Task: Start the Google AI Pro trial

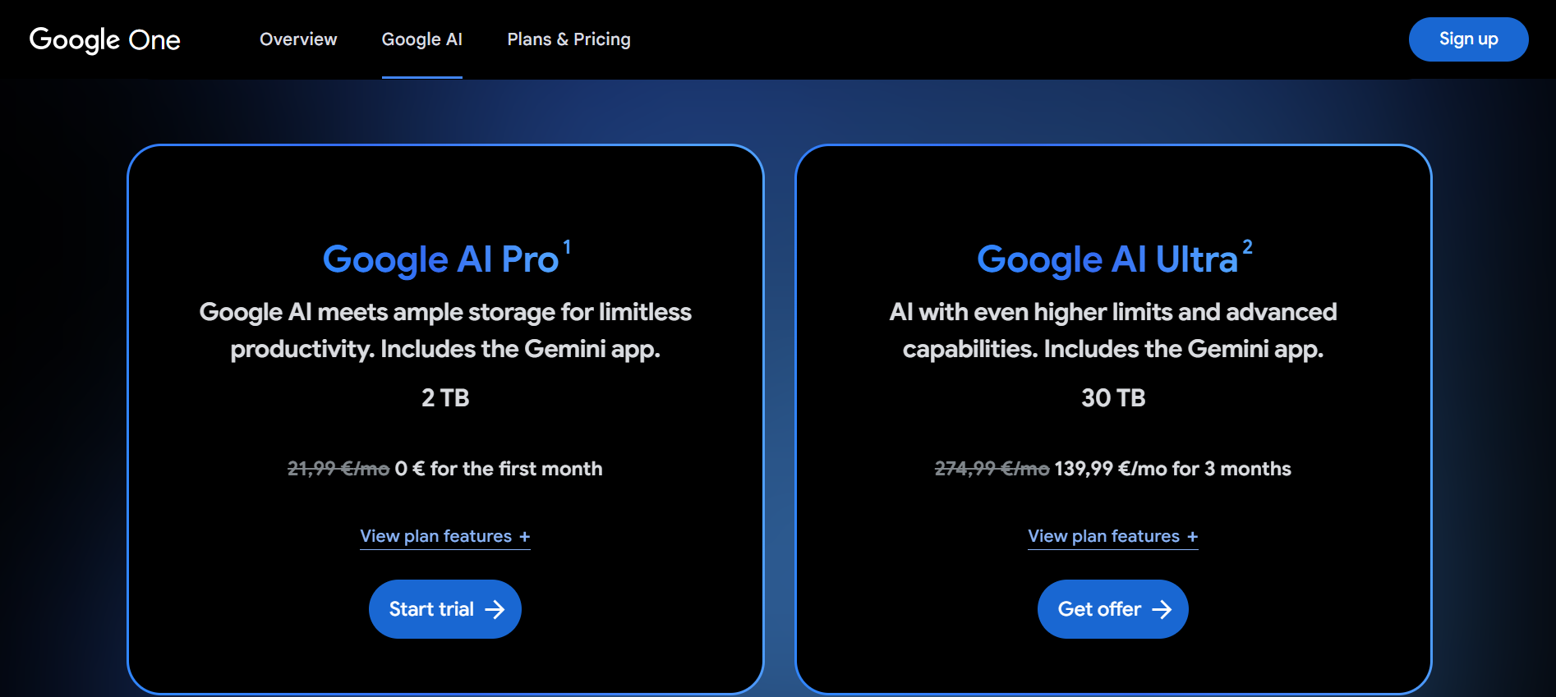Action: [444, 608]
